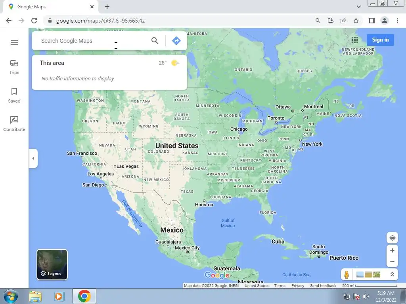The width and height of the screenshot is (406, 304).
Task: Click the Toronto city label
Action: [x=276, y=118]
